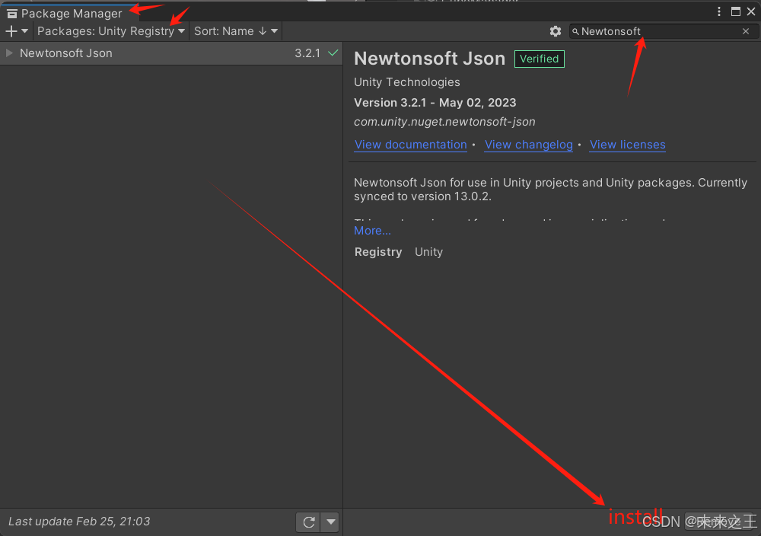Click the Unity Technologies author text
The height and width of the screenshot is (536, 761).
point(406,82)
